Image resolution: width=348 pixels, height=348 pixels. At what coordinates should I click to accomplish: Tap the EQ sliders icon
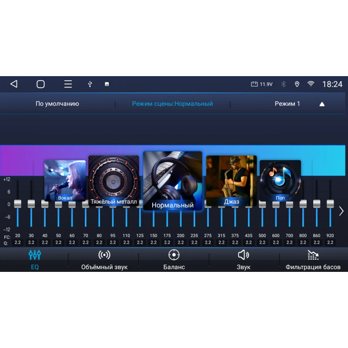tap(35, 255)
